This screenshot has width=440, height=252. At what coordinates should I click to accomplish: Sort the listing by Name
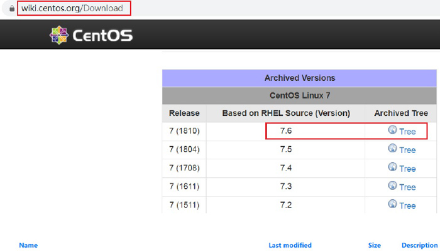pos(28,245)
